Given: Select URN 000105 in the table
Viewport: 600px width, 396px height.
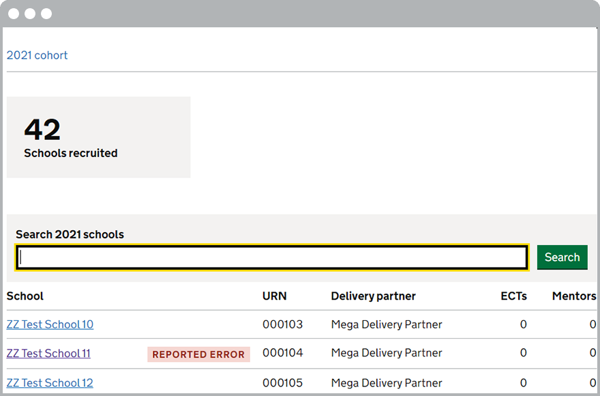Looking at the screenshot, I should [x=282, y=382].
